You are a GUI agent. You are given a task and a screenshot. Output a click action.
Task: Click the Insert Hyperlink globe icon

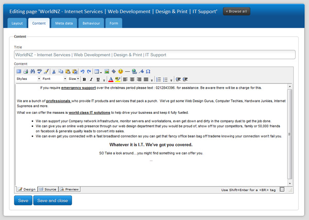[134, 72]
